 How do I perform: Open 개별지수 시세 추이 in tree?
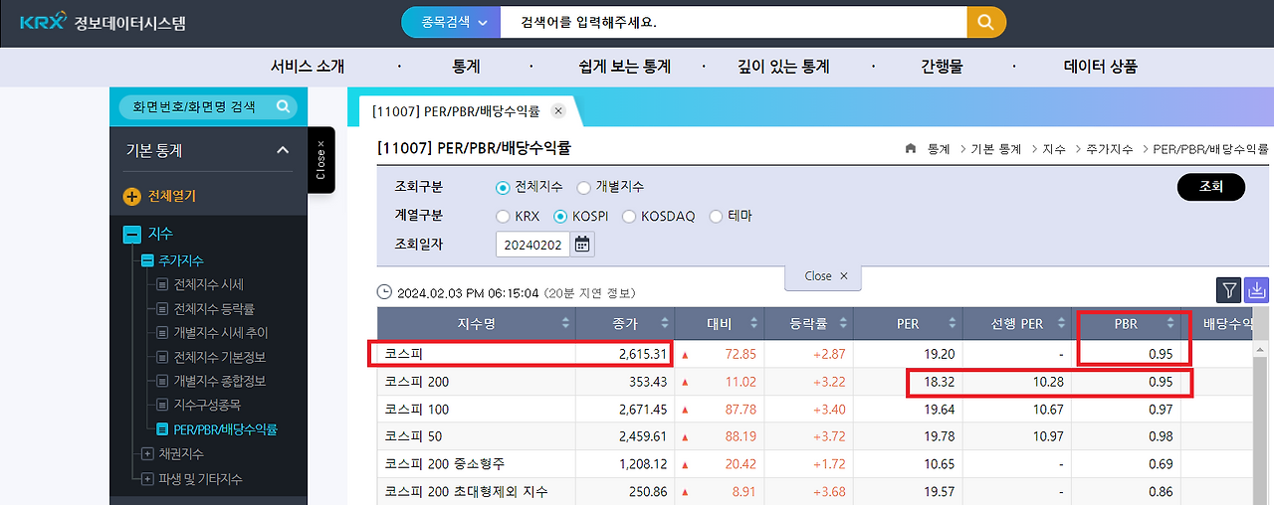pos(220,333)
